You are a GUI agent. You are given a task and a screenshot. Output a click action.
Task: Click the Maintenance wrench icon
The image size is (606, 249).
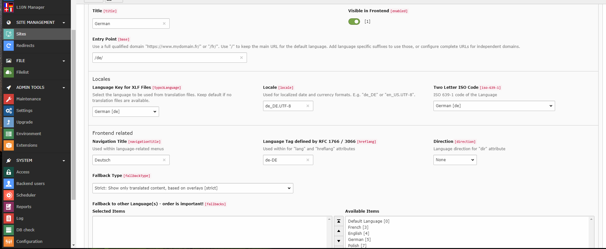tap(9, 99)
